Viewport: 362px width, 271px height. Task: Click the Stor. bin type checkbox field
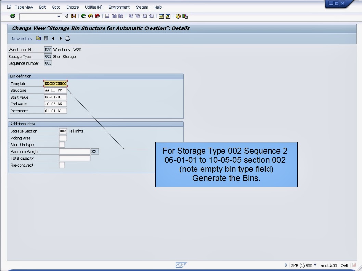point(62,144)
